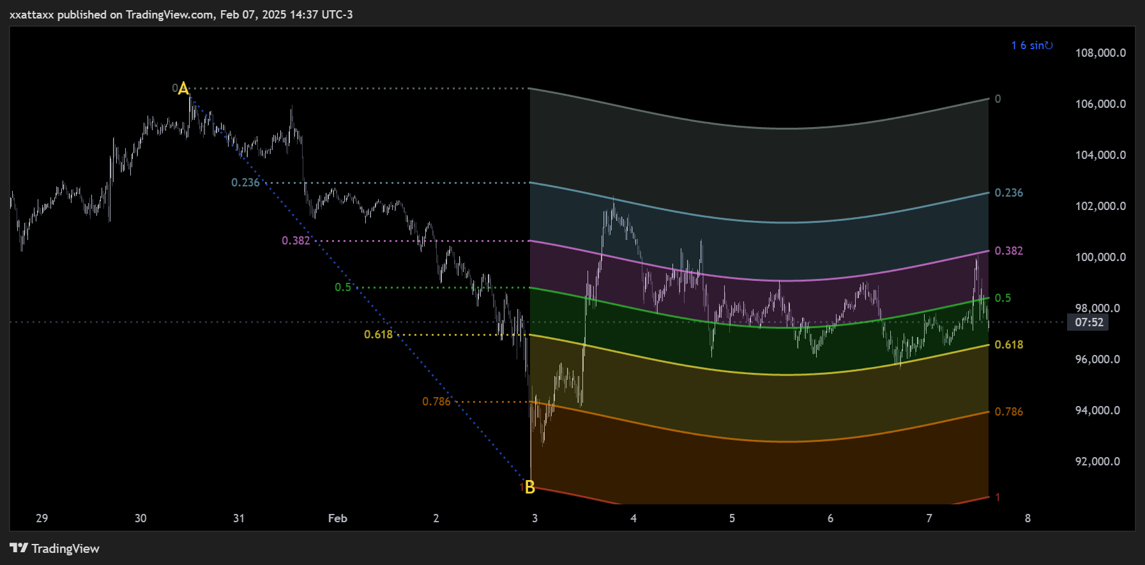
Task: Click the 98,000.0 price axis label
Action: click(1097, 308)
